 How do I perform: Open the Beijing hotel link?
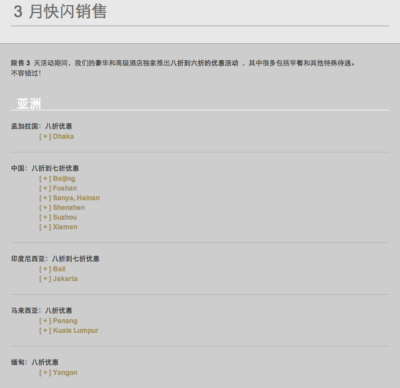point(64,179)
